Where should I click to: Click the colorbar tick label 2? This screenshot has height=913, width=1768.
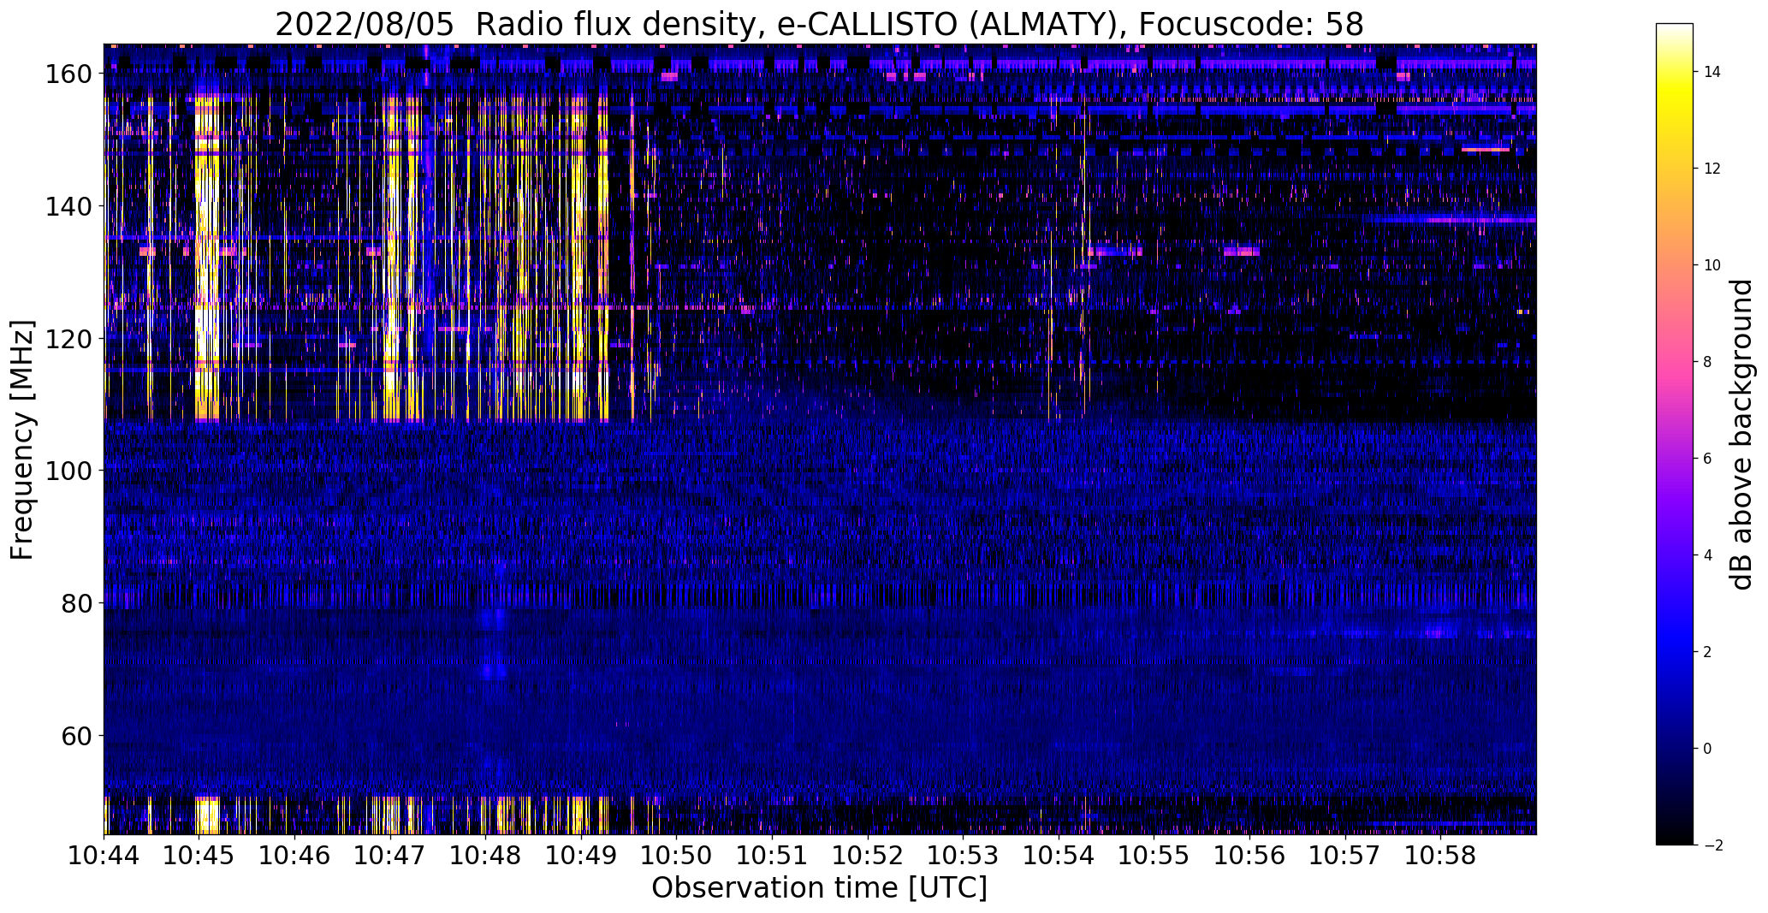coord(1707,652)
